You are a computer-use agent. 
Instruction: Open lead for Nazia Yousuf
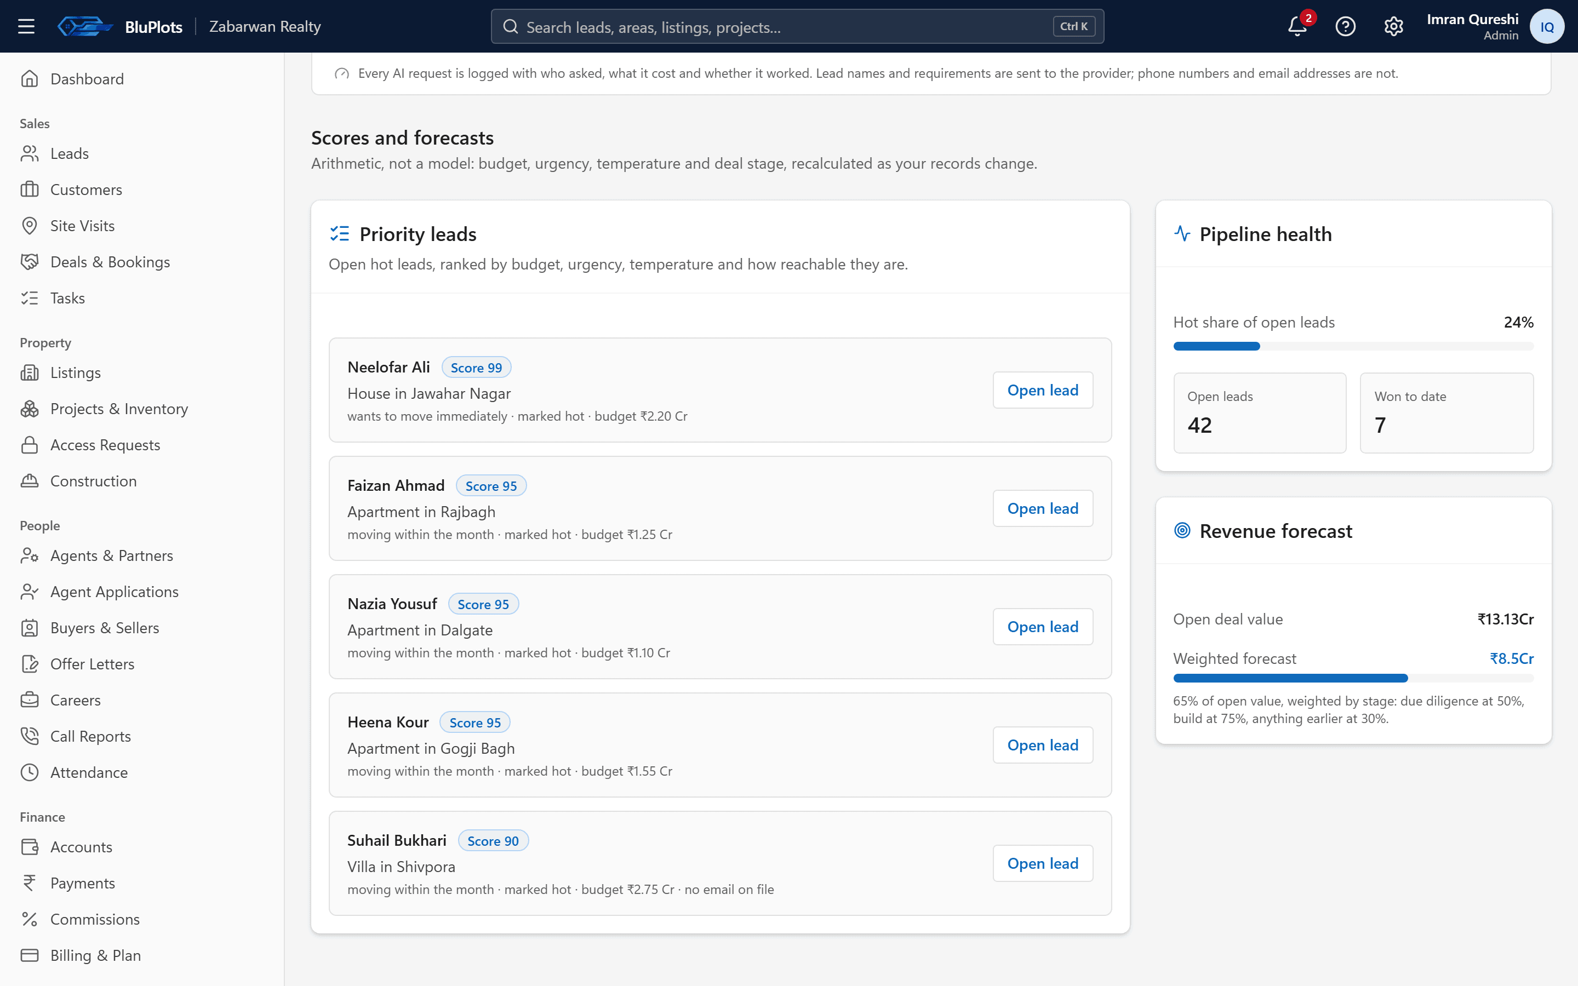1043,627
